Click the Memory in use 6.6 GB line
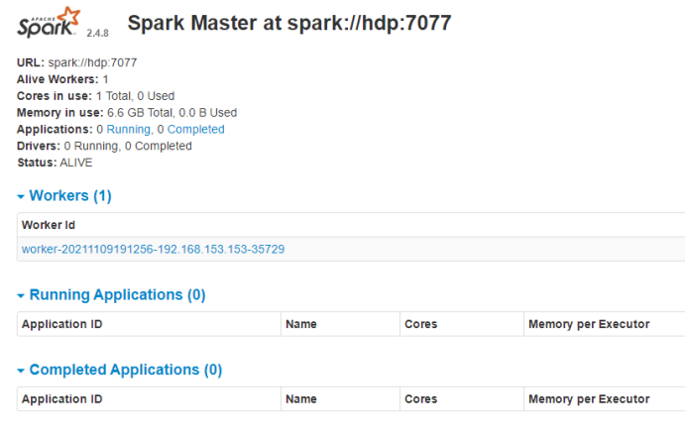The width and height of the screenshot is (686, 433). tap(127, 113)
